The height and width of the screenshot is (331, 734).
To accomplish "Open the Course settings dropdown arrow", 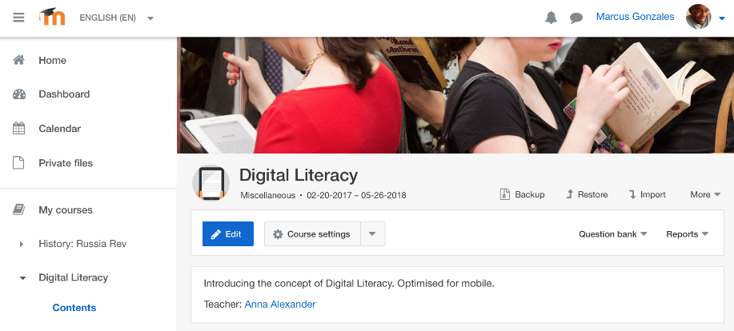I will click(373, 233).
